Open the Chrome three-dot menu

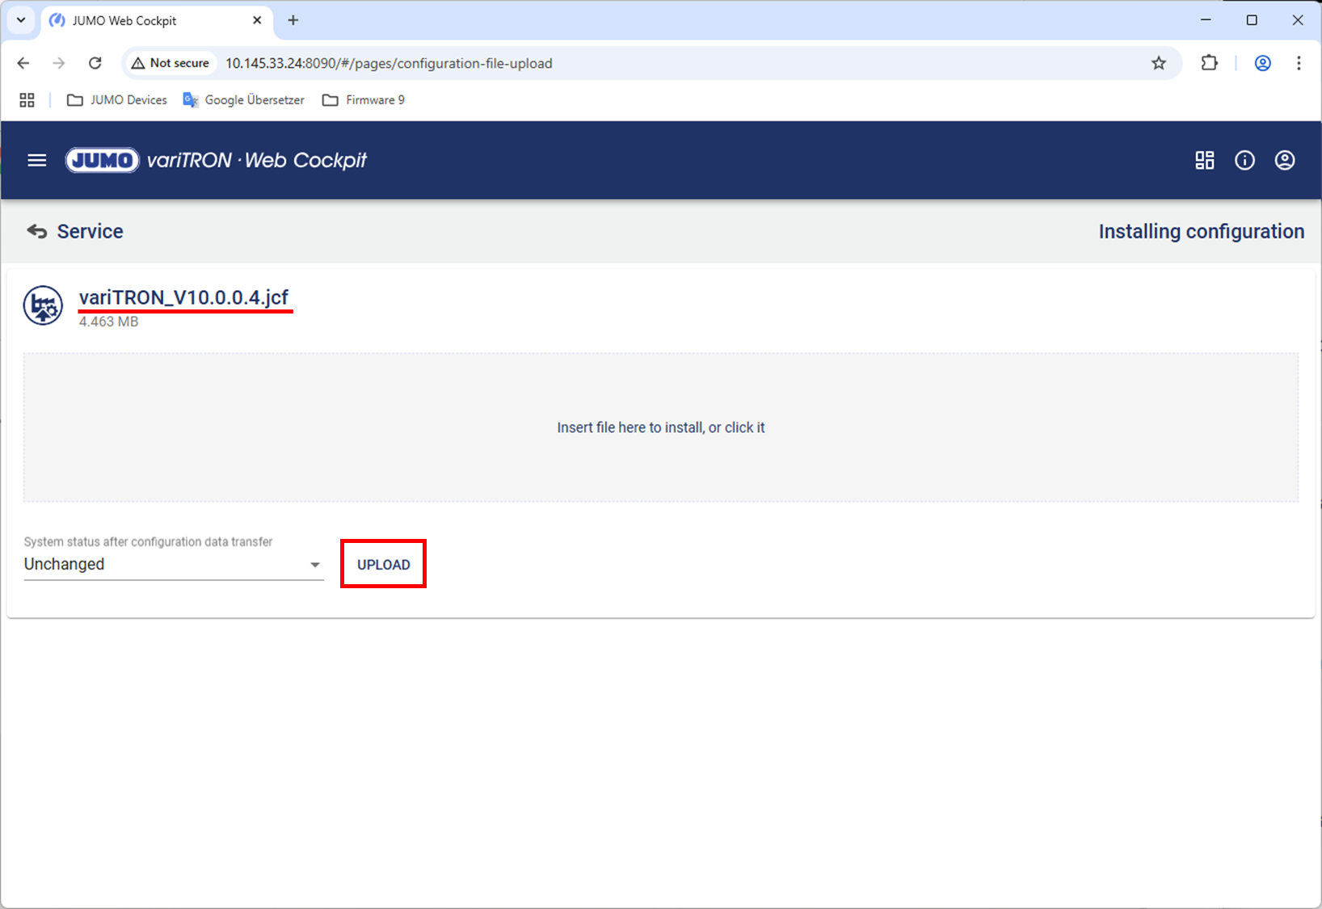click(1299, 63)
